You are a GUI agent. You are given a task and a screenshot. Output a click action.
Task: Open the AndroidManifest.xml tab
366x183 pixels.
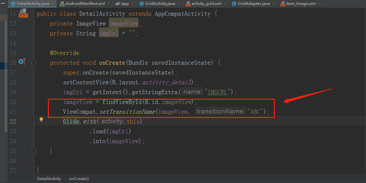coord(85,4)
